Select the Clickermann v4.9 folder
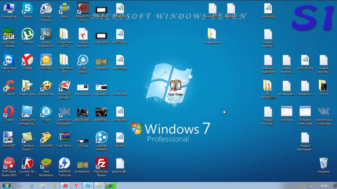The width and height of the screenshot is (337, 189). click(x=65, y=64)
